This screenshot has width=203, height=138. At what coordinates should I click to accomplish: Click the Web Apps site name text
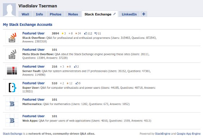coord(30,121)
